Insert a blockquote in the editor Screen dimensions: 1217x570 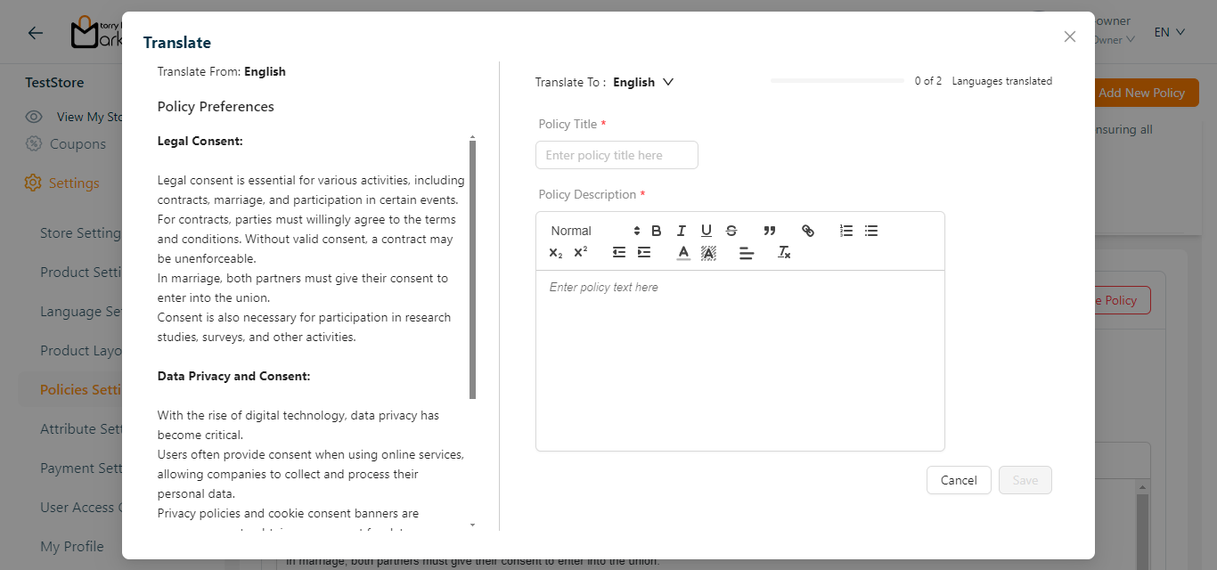click(x=770, y=231)
